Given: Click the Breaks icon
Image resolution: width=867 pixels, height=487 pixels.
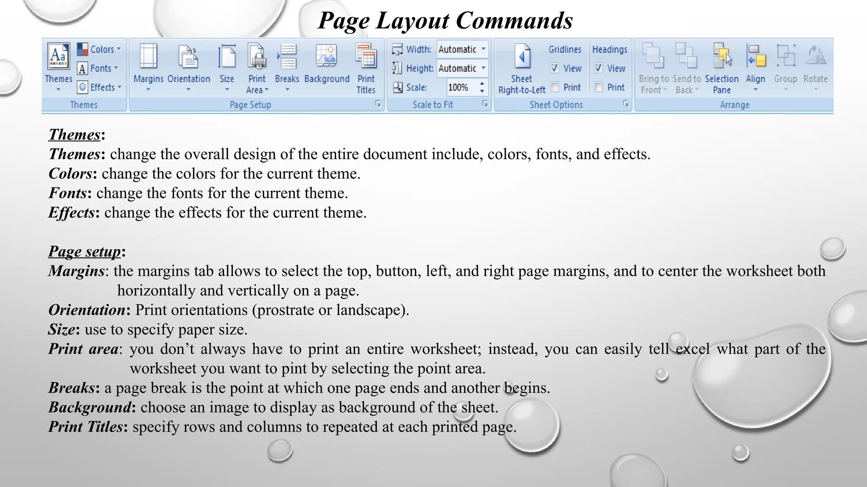Looking at the screenshot, I should click(x=287, y=56).
